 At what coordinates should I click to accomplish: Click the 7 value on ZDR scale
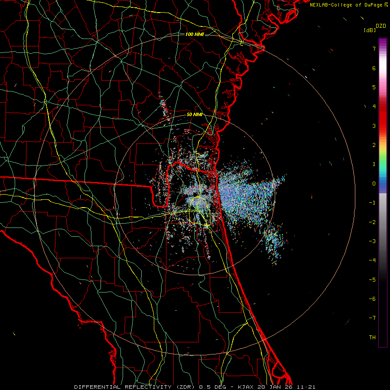[x=374, y=49]
